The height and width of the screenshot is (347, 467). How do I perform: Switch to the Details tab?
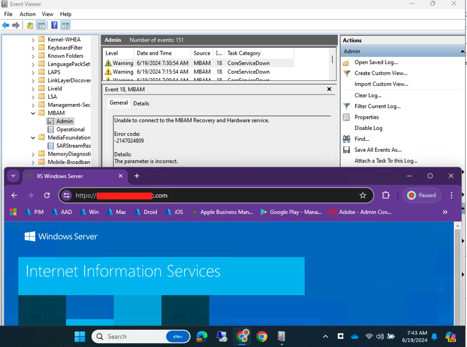tap(141, 103)
